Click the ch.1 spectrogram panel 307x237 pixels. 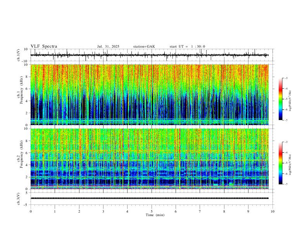[x=149, y=94]
